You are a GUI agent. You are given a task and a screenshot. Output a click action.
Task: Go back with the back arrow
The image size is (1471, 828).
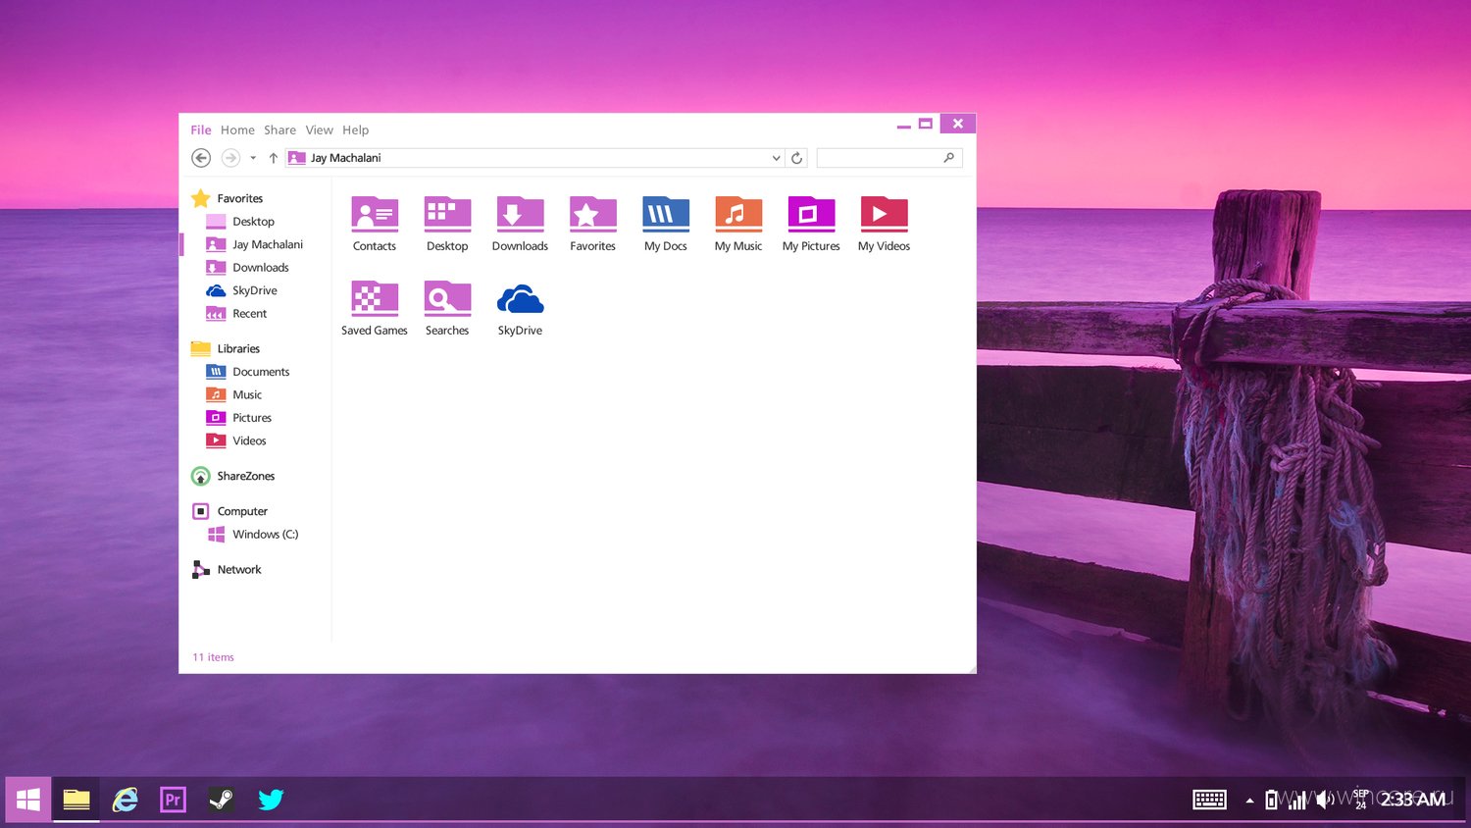(201, 158)
